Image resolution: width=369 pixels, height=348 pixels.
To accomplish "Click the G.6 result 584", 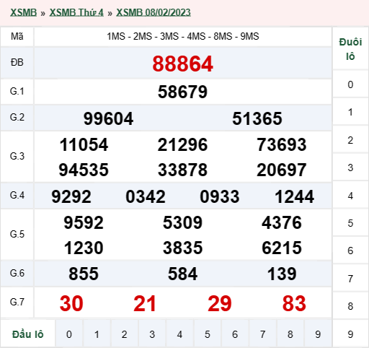I will (x=182, y=274).
